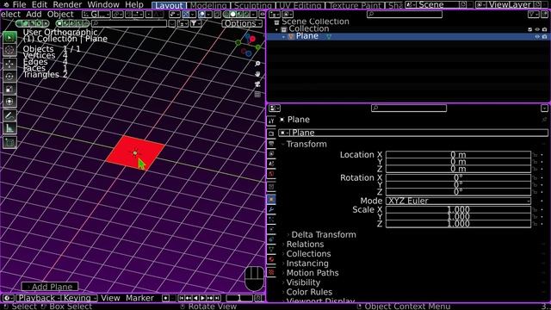Toggle X-ray display in viewport header
The image size is (551, 310).
[218, 15]
